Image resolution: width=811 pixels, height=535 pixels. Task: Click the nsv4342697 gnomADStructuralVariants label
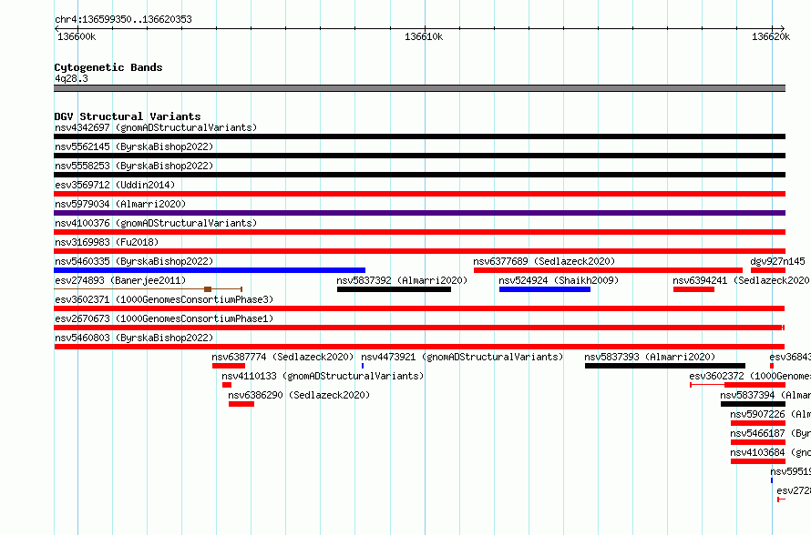pos(156,127)
